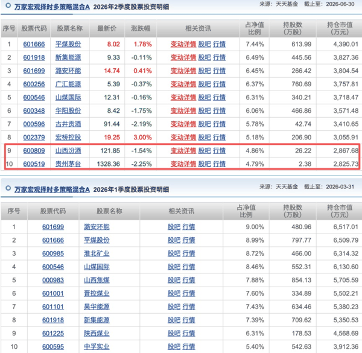View 变动详情 for 山西汾酒
362x353 pixels.
183,151
